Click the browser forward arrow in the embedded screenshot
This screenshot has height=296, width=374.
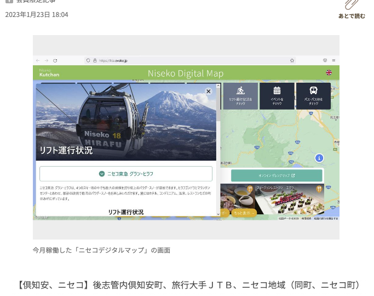tap(47, 61)
